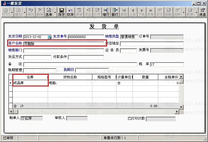Click the 增行 (Add row) icon
The image size is (208, 142).
point(106,12)
